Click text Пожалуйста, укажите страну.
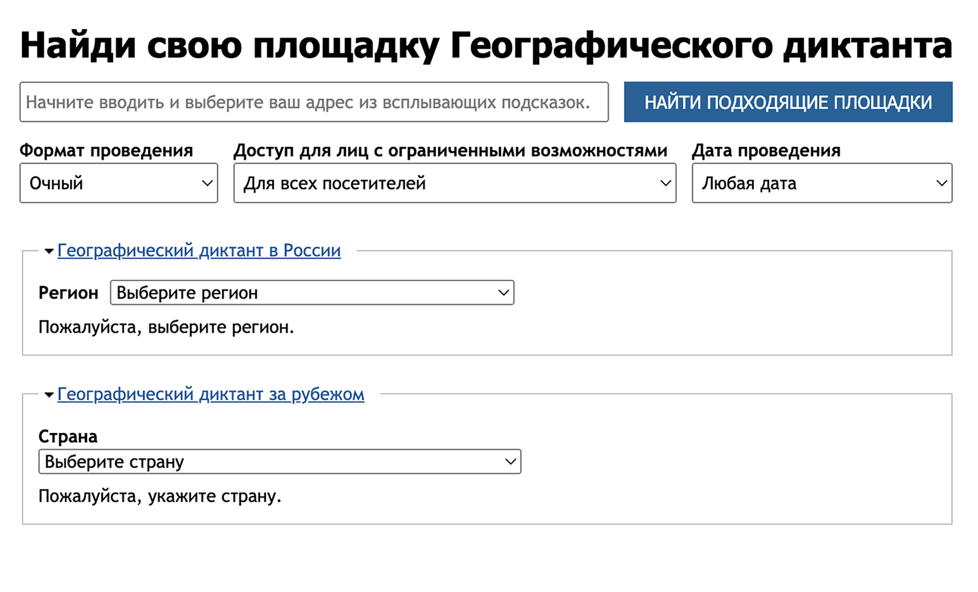This screenshot has height=592, width=978. pos(160,496)
